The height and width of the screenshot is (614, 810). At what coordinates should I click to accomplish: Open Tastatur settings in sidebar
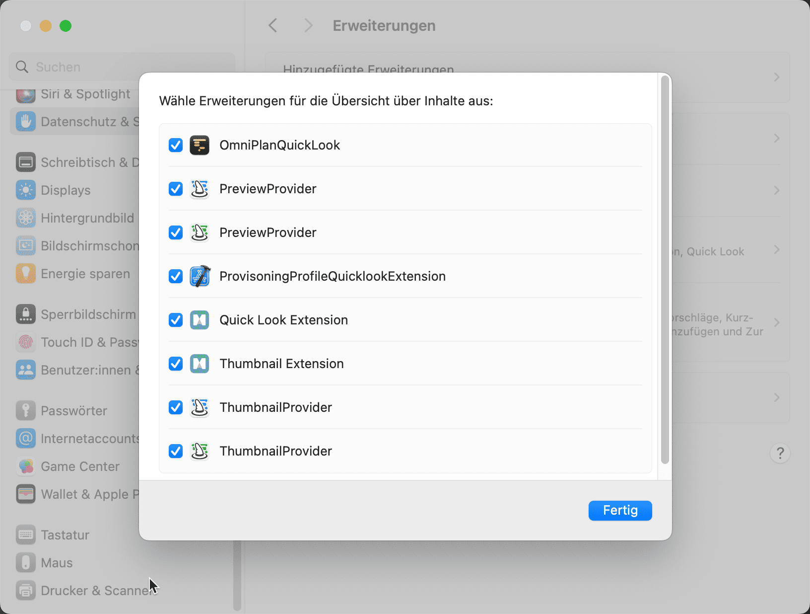[65, 535]
